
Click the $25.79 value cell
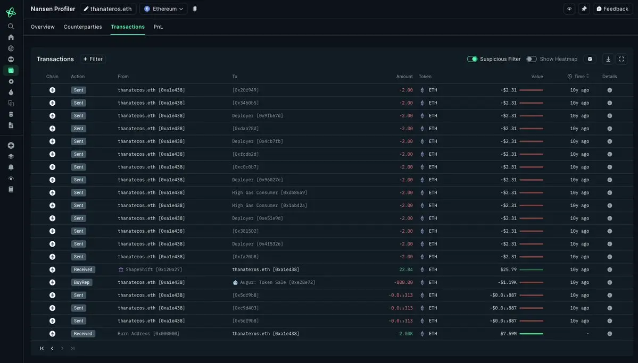click(509, 269)
